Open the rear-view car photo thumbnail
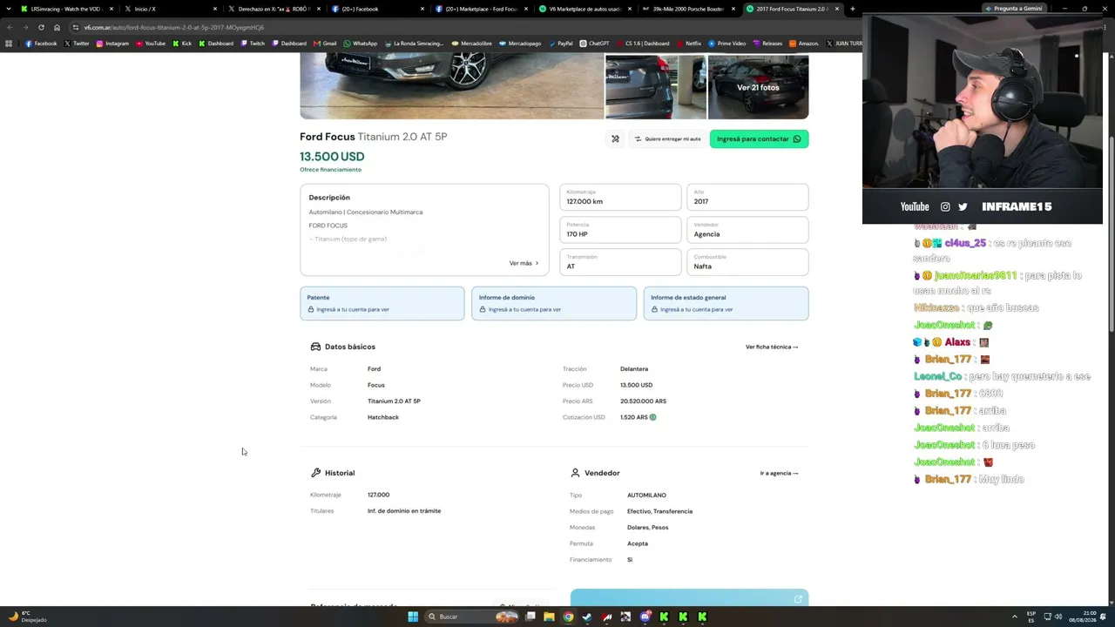 pos(656,87)
